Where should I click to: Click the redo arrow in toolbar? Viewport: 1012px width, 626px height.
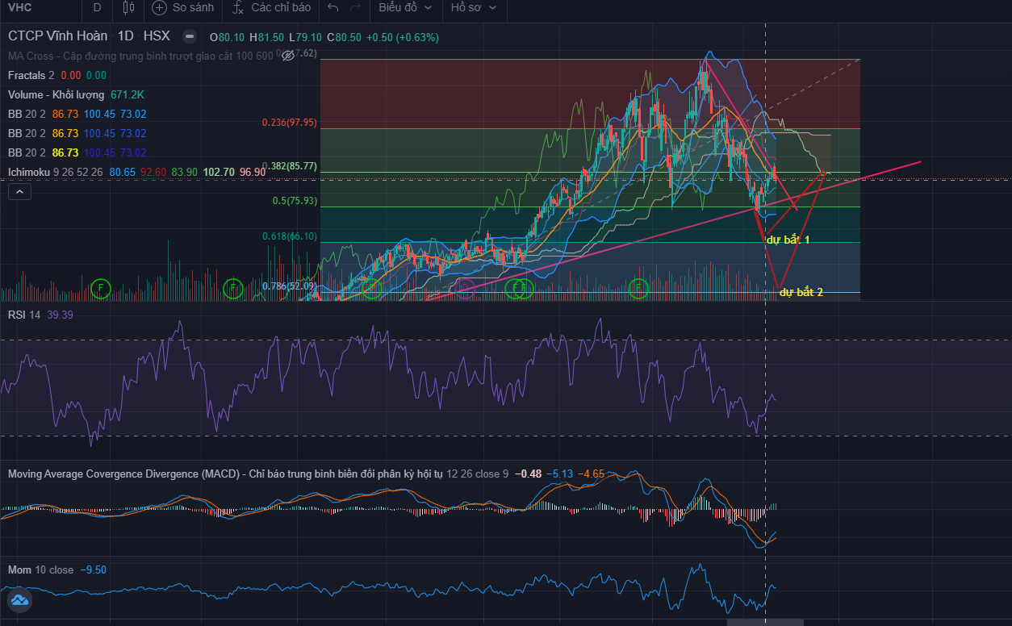tap(355, 8)
